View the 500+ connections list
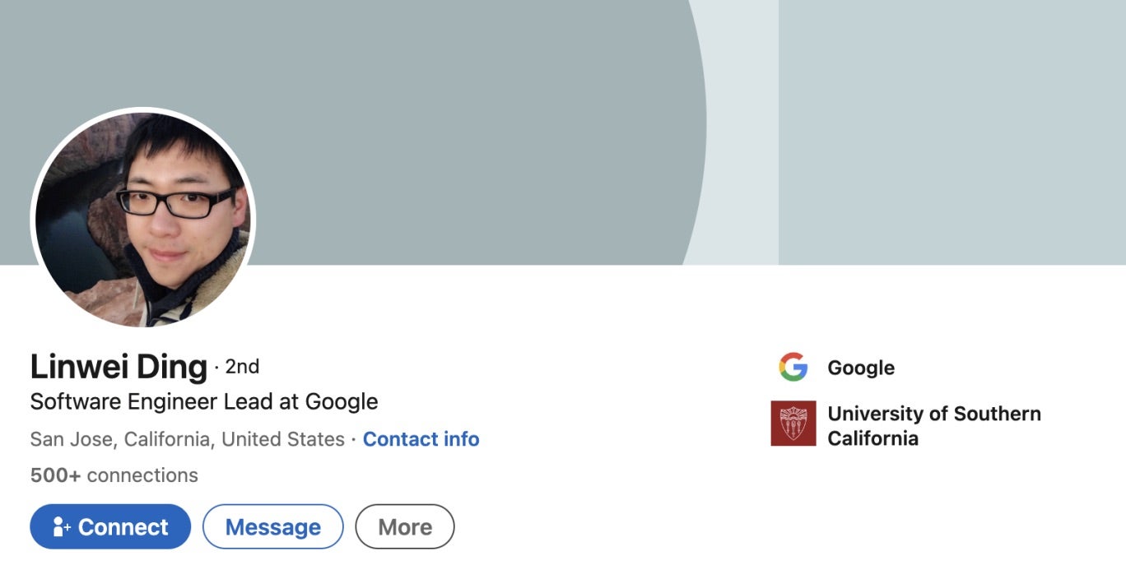The height and width of the screenshot is (579, 1126). 114,475
